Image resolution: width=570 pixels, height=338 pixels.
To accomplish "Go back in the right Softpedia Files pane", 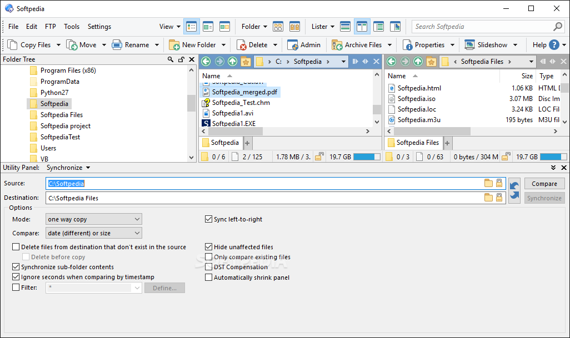I will coord(392,62).
